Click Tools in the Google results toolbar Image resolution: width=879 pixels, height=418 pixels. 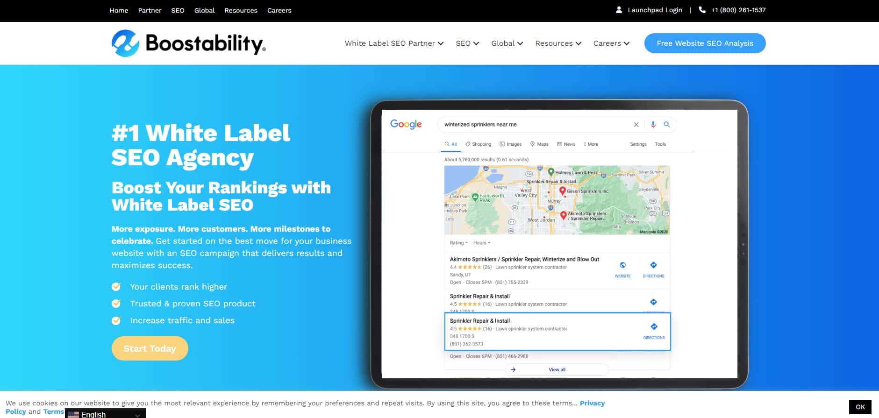(x=660, y=144)
